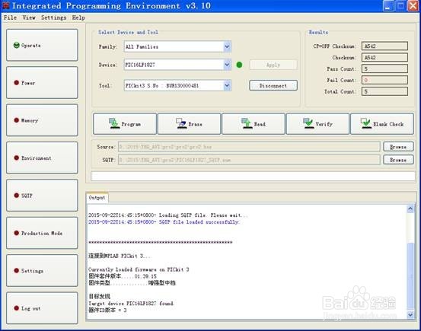The image size is (421, 331).
Task: Click the Blank Check checkmark icon
Action: tap(366, 123)
